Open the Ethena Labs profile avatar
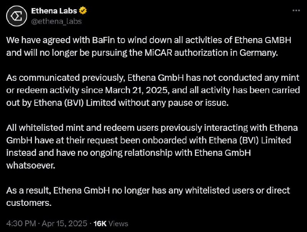The height and width of the screenshot is (232, 307). click(x=17, y=16)
